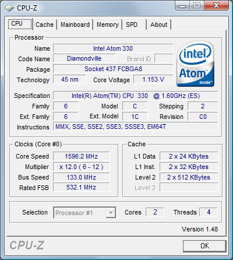Close the CPU-Z window
Screen dimensions: 233x260
click(x=217, y=5)
